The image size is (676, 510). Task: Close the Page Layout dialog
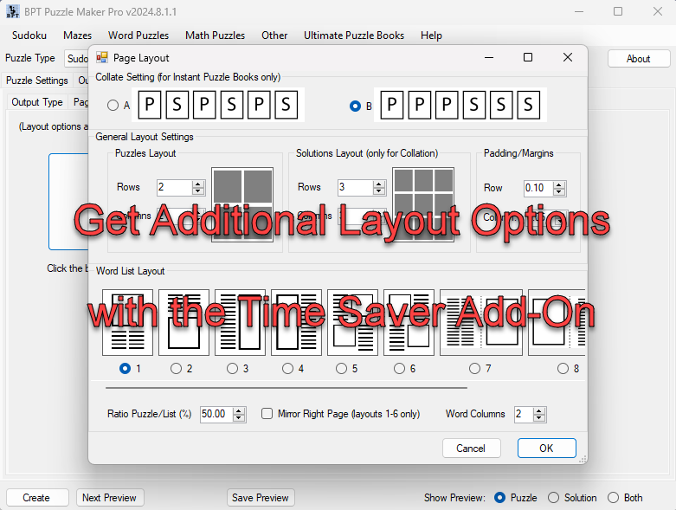(568, 57)
